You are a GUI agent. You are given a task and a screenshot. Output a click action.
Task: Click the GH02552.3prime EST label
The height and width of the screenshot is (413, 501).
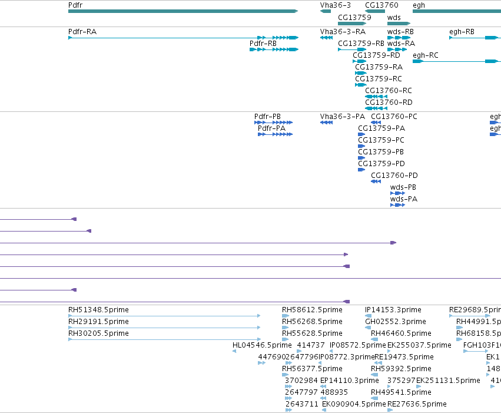[395, 322]
